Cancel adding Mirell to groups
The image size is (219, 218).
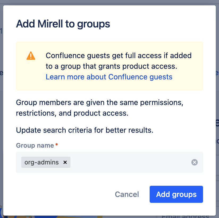tap(127, 194)
